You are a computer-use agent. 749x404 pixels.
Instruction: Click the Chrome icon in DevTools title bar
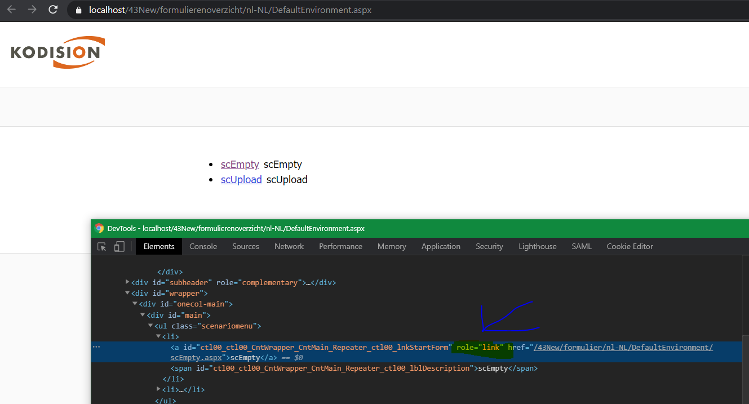pyautogui.click(x=99, y=228)
